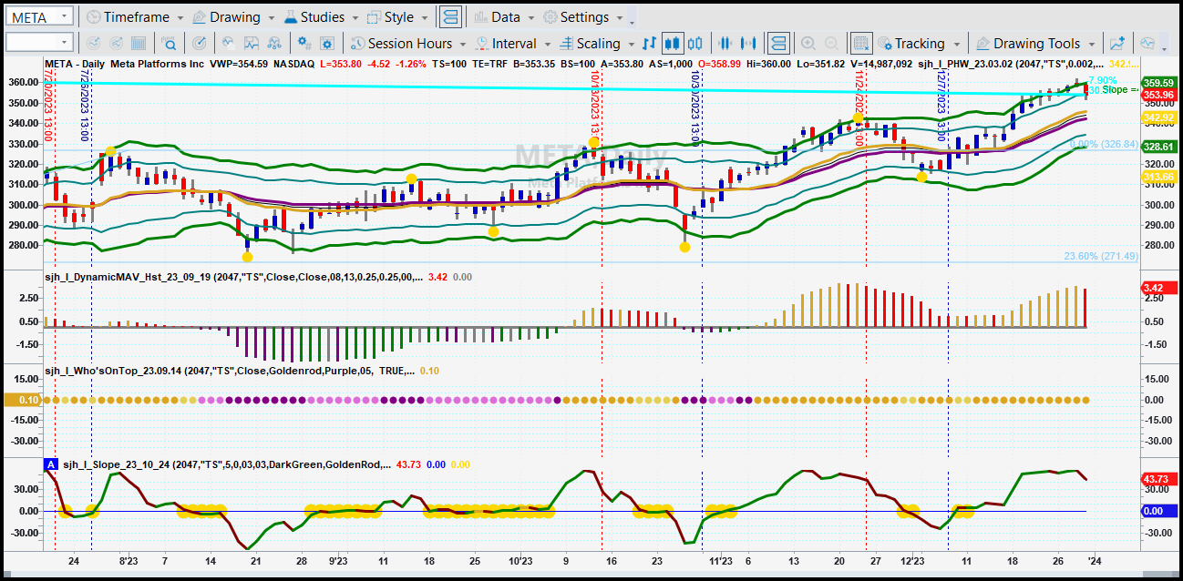
Task: Click the green 359.59 price axis label
Action: [1157, 83]
